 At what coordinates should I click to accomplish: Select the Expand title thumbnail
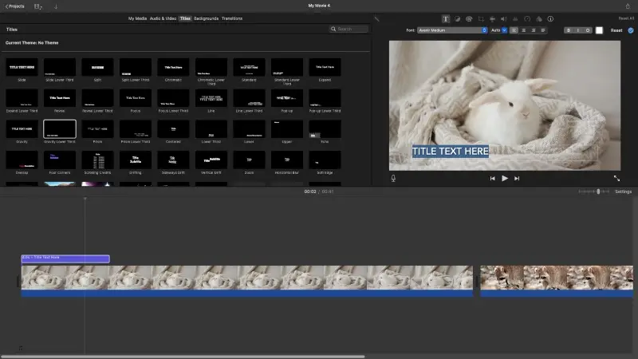tap(325, 67)
